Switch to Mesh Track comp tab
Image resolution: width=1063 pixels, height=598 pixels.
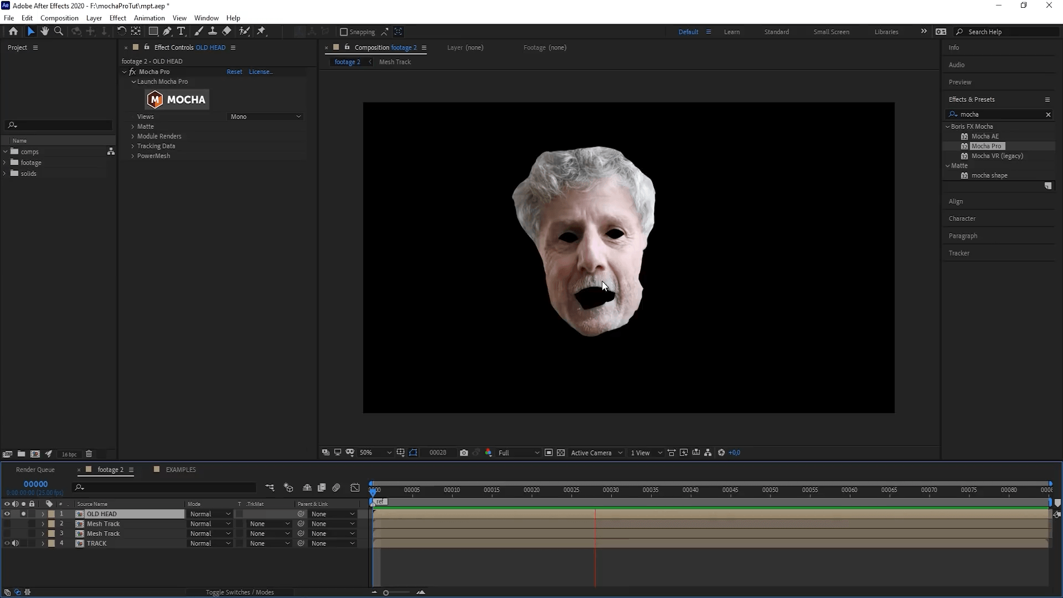[x=395, y=62]
